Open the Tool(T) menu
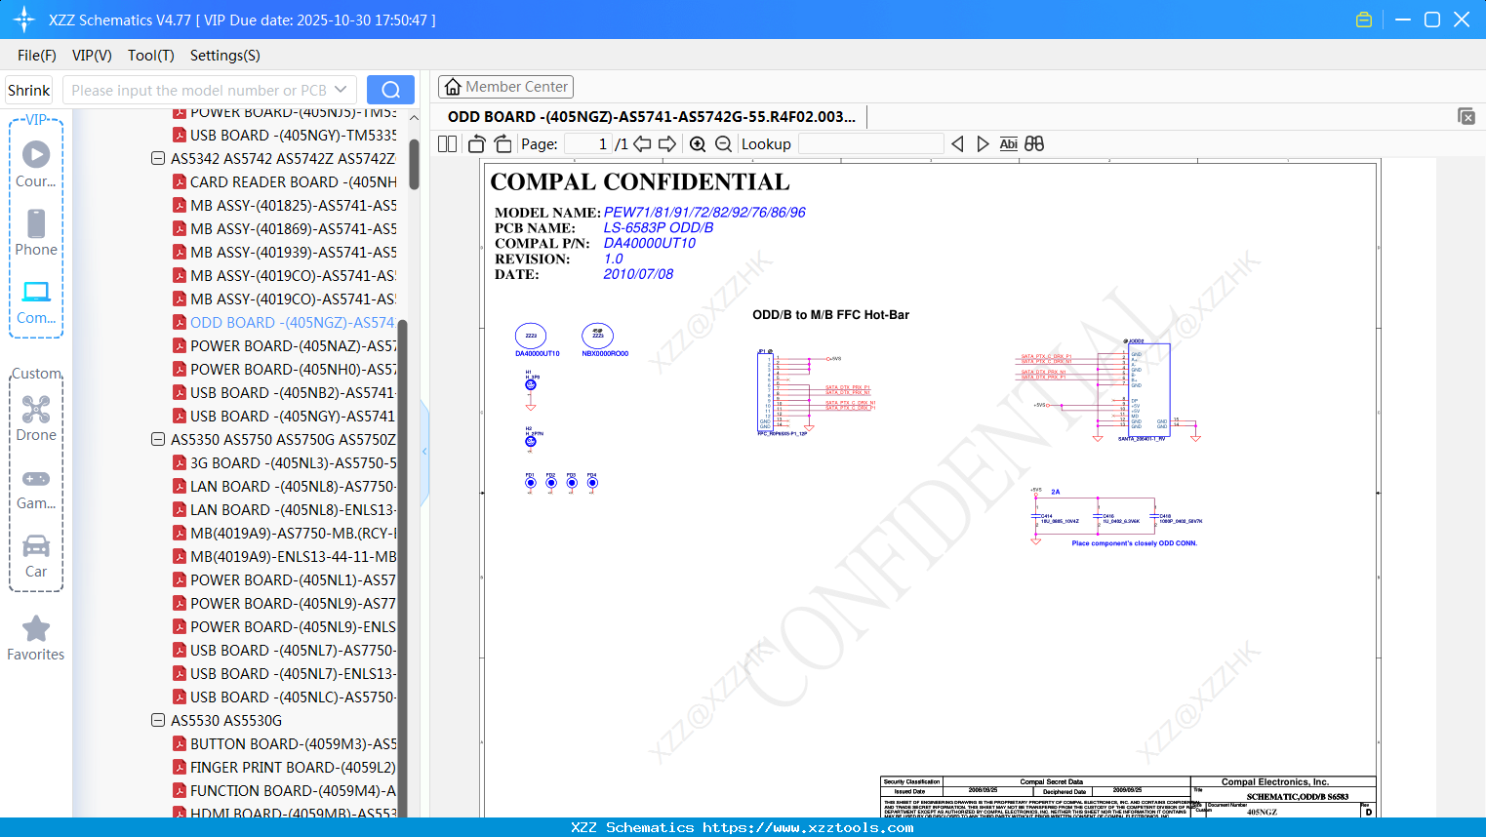 pyautogui.click(x=151, y=56)
